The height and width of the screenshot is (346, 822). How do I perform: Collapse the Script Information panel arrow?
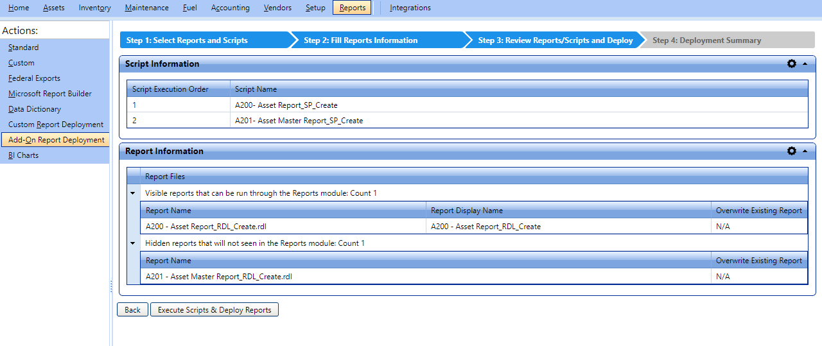click(805, 64)
